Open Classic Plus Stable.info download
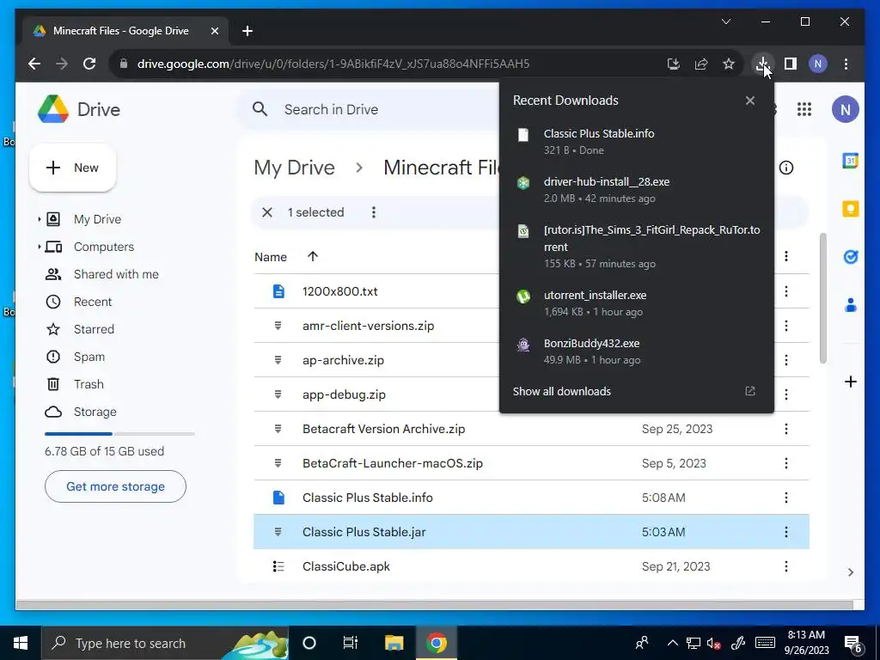Image resolution: width=880 pixels, height=660 pixels. 637,142
